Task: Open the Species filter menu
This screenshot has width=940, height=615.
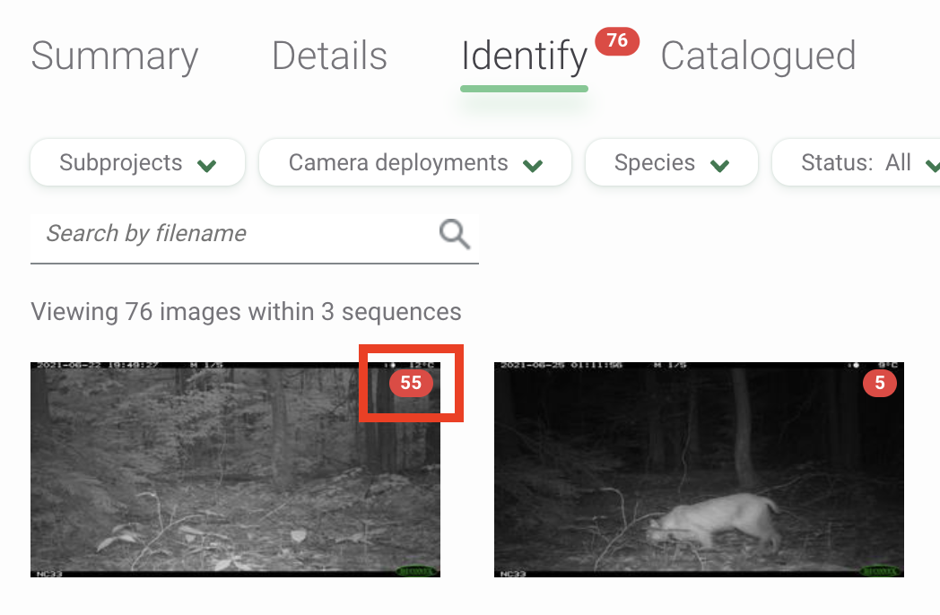Action: pyautogui.click(x=671, y=163)
